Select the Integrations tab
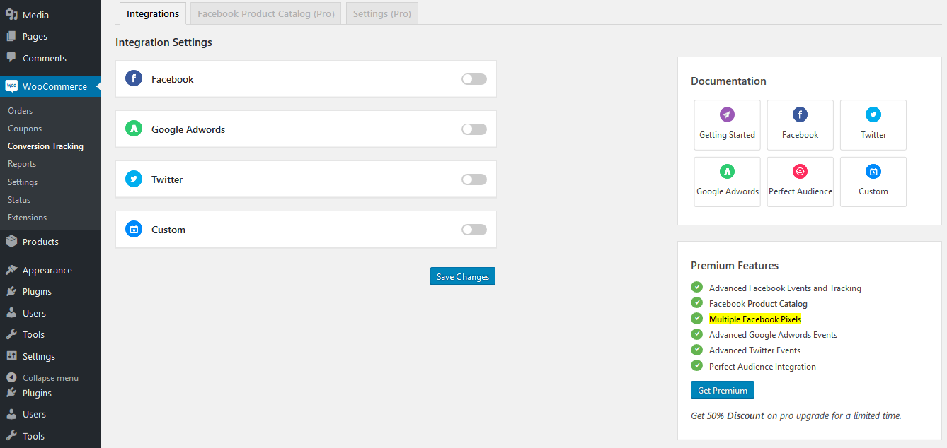The width and height of the screenshot is (947, 448). [153, 13]
